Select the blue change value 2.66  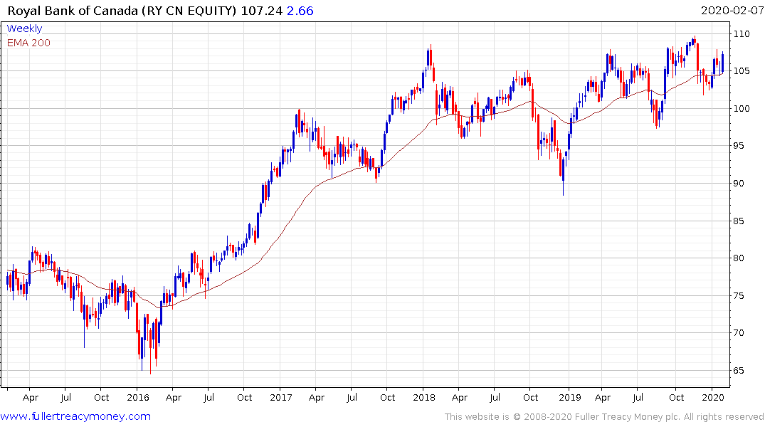pos(300,11)
